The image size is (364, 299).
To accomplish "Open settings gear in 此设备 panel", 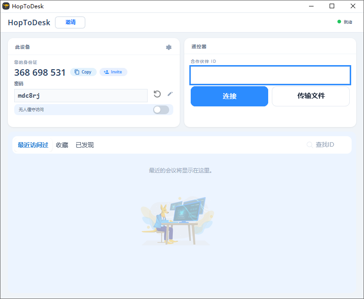I will pos(169,47).
